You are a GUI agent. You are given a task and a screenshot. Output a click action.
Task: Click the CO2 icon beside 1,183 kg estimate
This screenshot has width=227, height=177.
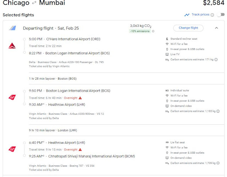point(167,111)
